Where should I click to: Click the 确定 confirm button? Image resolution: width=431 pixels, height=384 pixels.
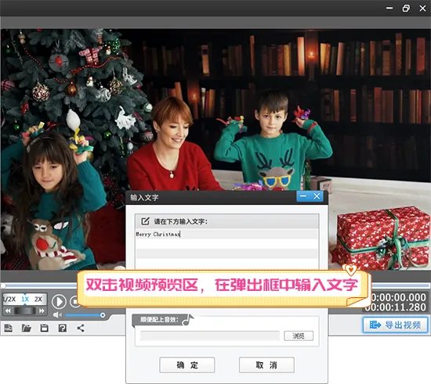click(x=187, y=365)
